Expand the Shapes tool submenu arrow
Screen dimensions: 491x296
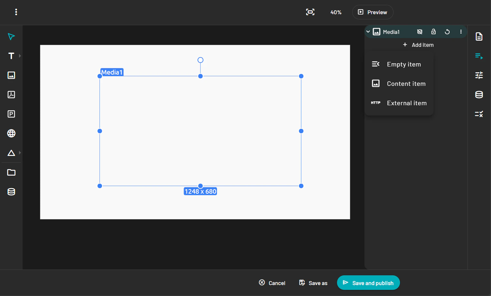pyautogui.click(x=20, y=153)
